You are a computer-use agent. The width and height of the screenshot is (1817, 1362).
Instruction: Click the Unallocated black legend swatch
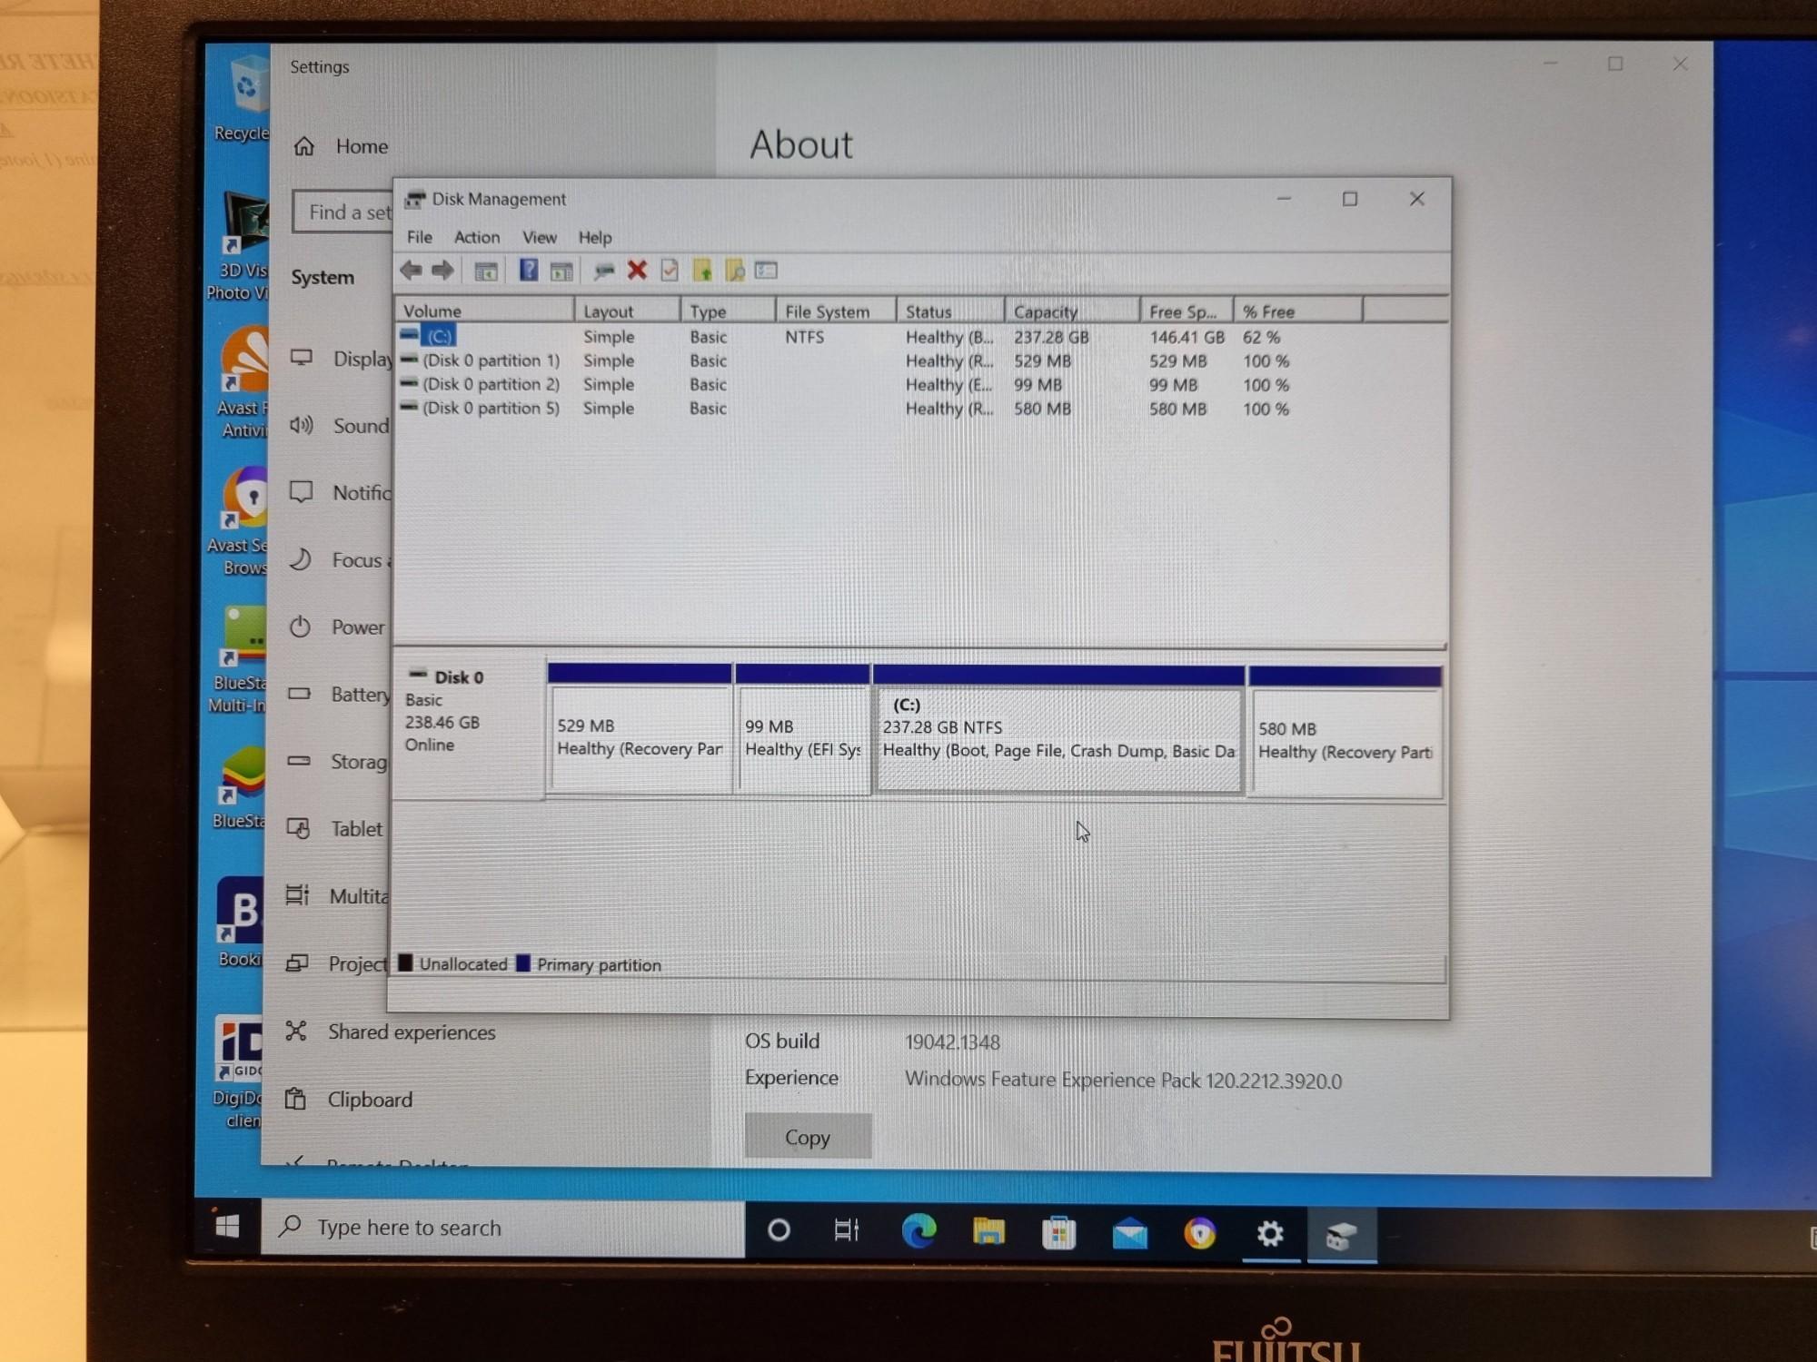click(x=405, y=962)
